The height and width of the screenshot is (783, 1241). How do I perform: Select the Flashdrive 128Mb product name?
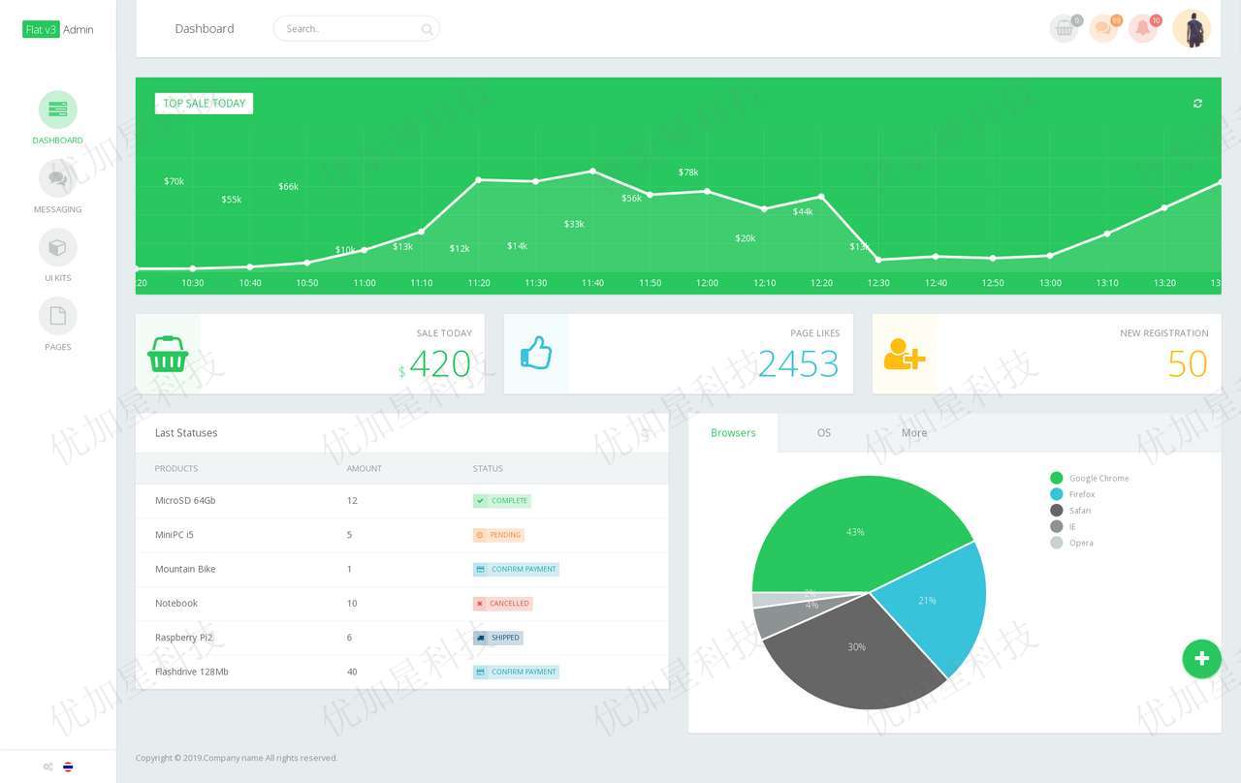point(192,672)
